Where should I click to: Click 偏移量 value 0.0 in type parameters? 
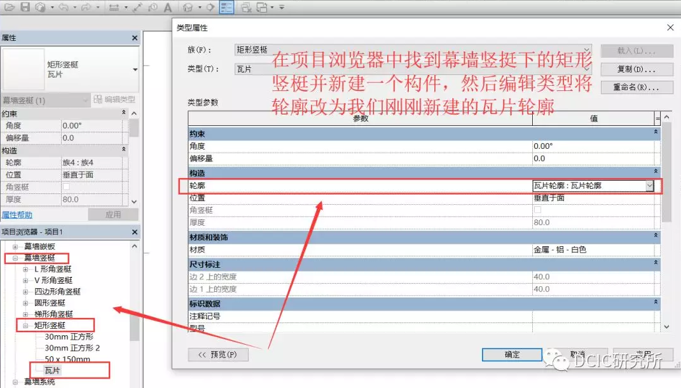[x=593, y=158]
